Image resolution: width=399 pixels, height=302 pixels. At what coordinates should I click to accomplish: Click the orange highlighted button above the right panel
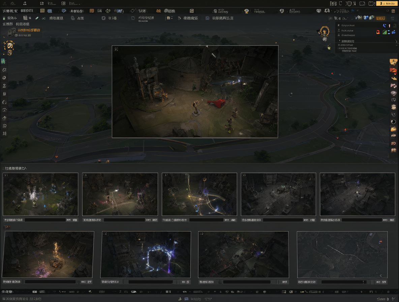[380, 18]
